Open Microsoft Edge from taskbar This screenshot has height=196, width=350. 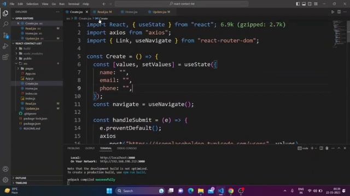click(x=191, y=191)
